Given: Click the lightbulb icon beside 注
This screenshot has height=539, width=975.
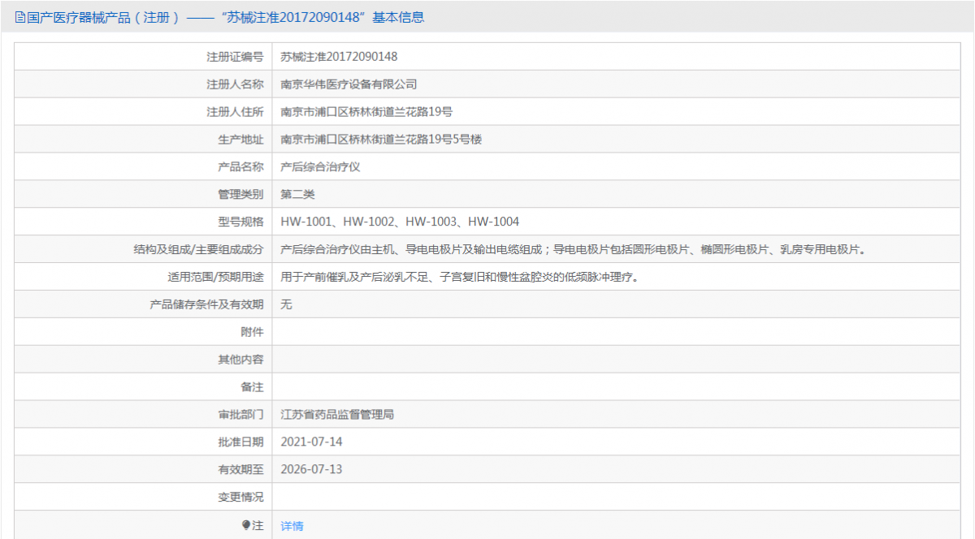Looking at the screenshot, I should pos(245,525).
